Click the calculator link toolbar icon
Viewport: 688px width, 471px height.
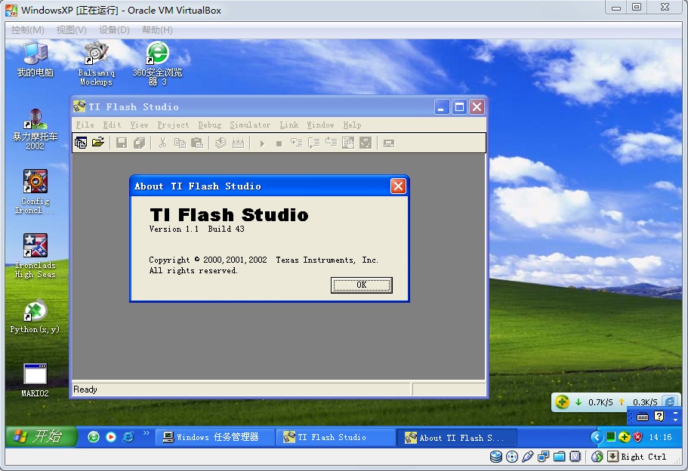coord(389,143)
